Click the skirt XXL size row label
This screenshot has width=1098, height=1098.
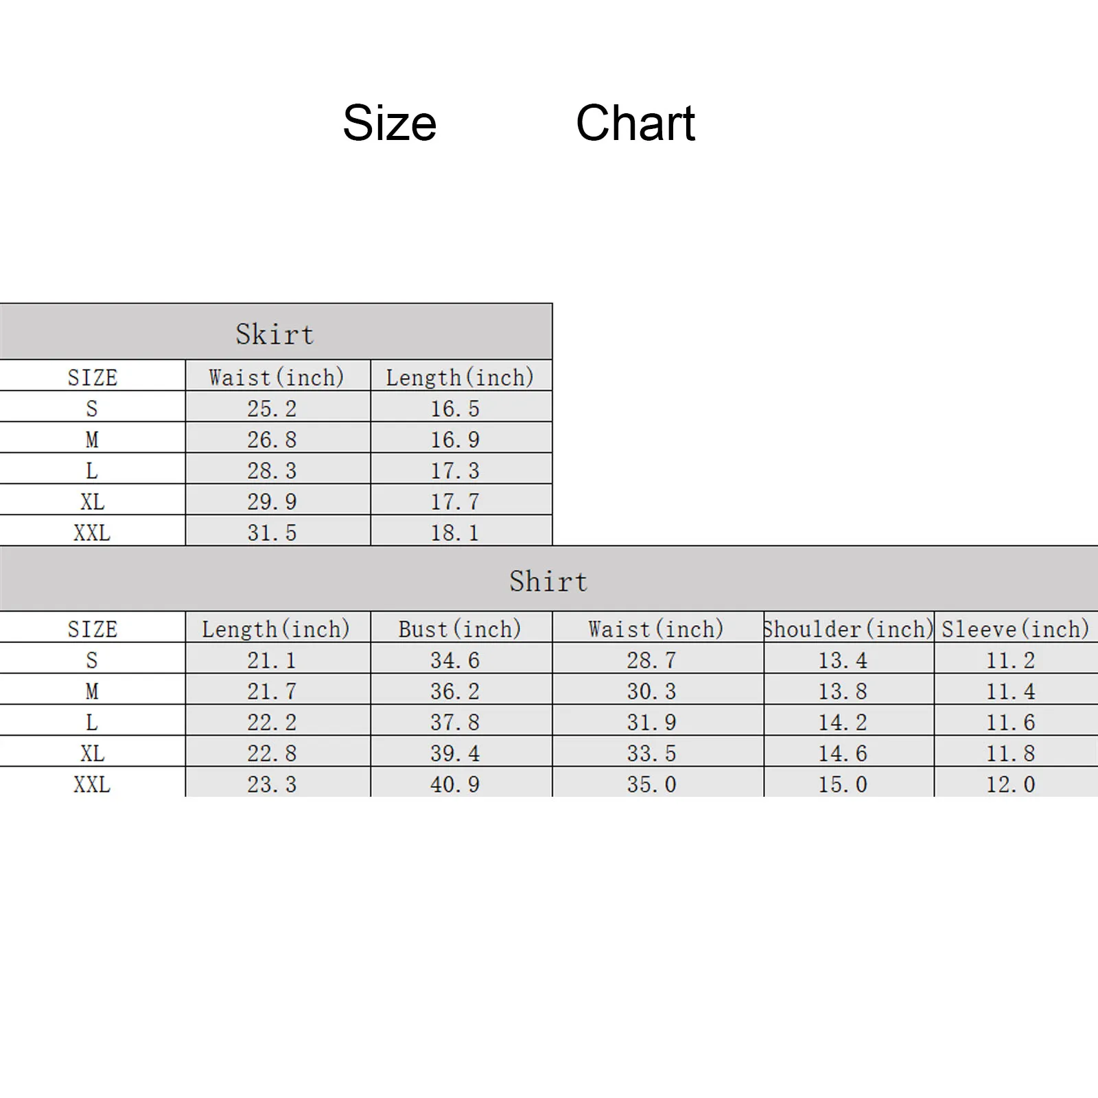click(92, 533)
